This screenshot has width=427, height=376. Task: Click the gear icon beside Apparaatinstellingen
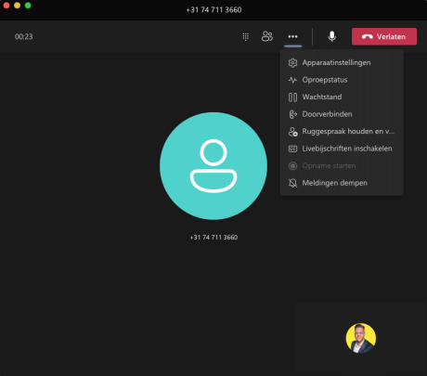[292, 63]
